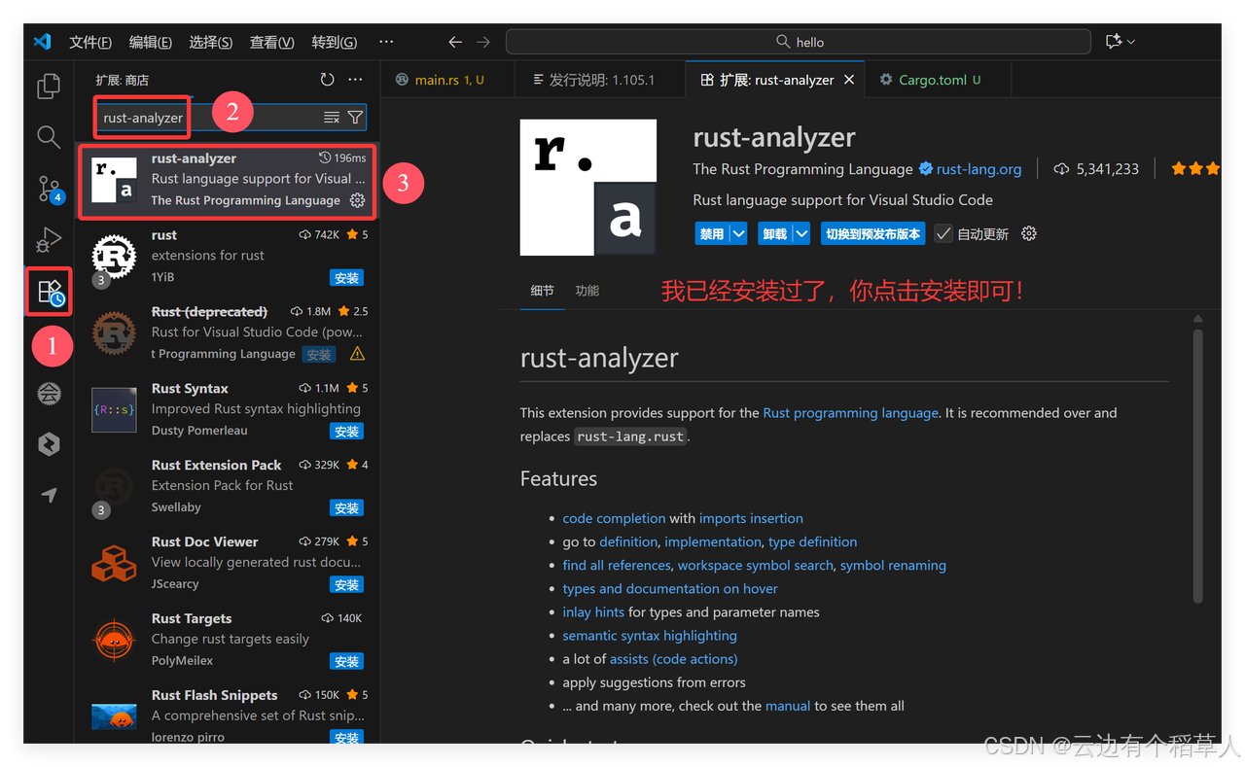Open the Search view in activity bar
This screenshot has height=767, width=1245.
pos(49,137)
